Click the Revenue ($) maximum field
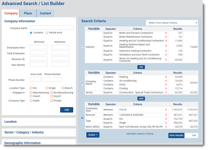This screenshot has width=208, height=150. (61, 59)
